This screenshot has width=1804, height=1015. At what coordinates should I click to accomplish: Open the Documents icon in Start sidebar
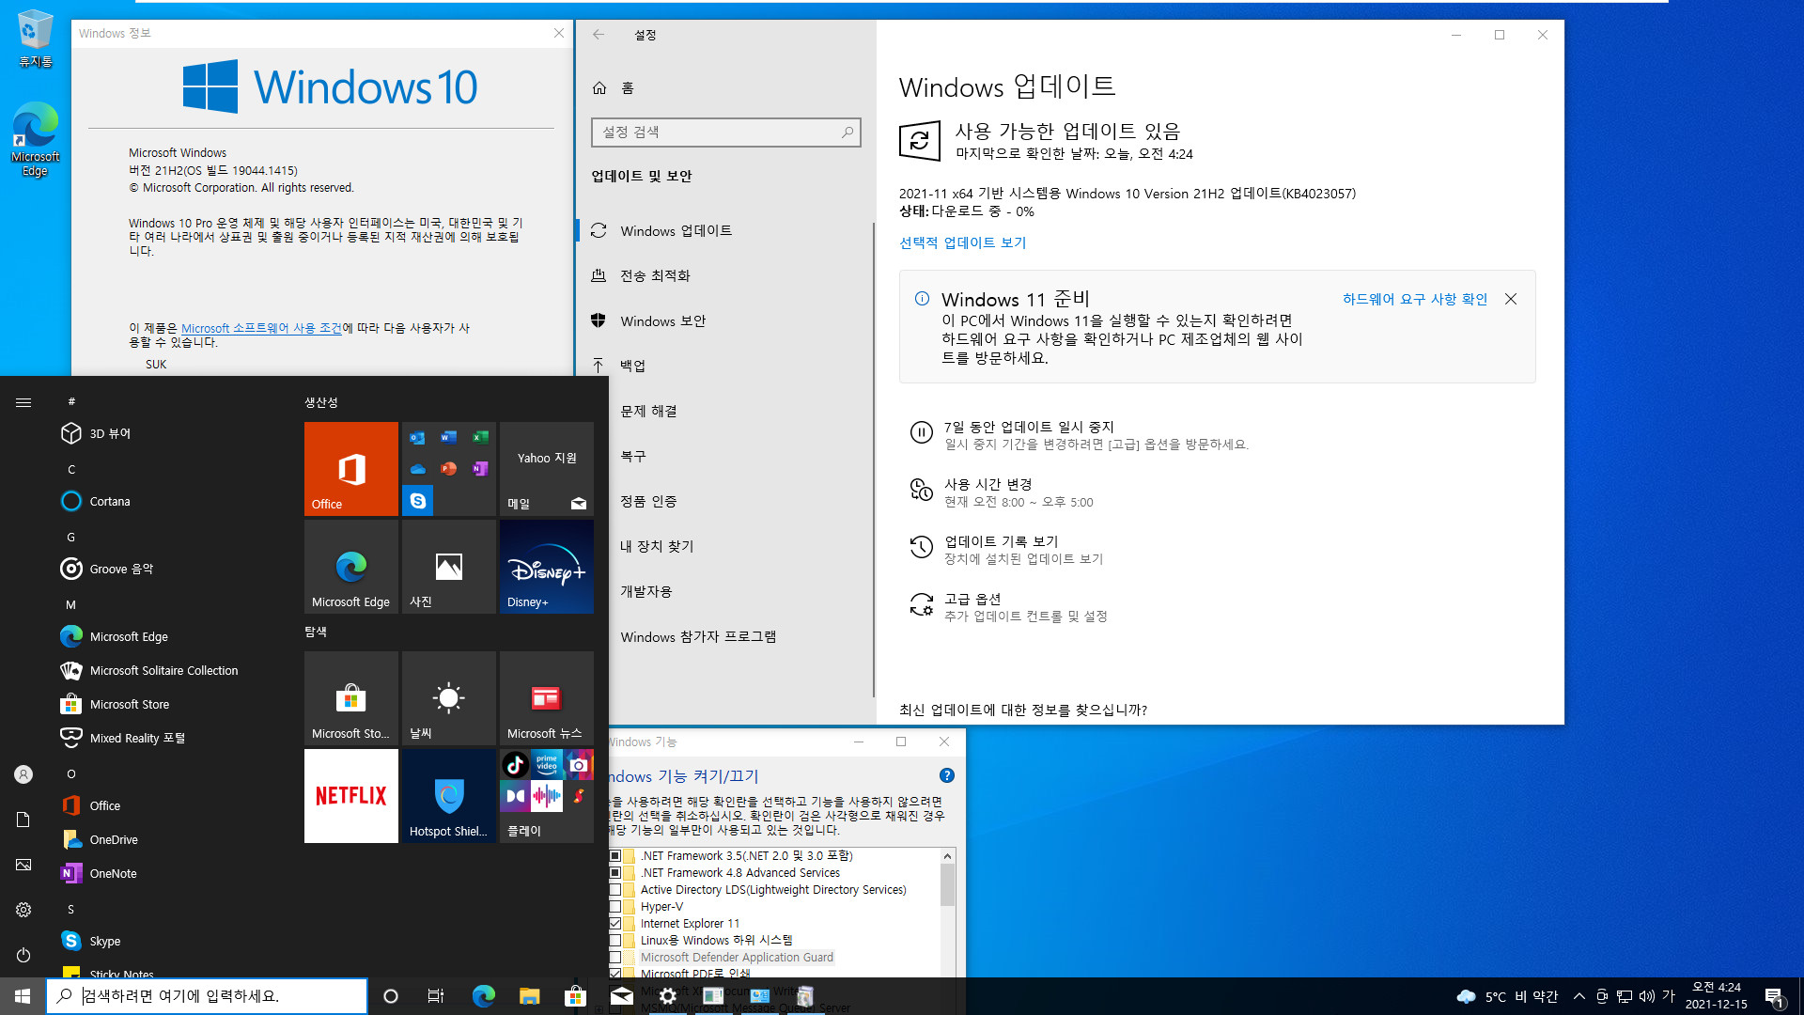(x=23, y=820)
